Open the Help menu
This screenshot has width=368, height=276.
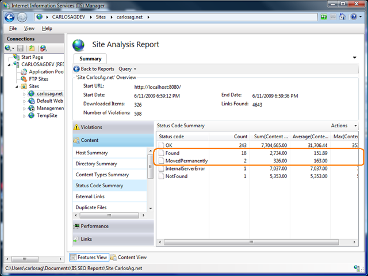(47, 28)
